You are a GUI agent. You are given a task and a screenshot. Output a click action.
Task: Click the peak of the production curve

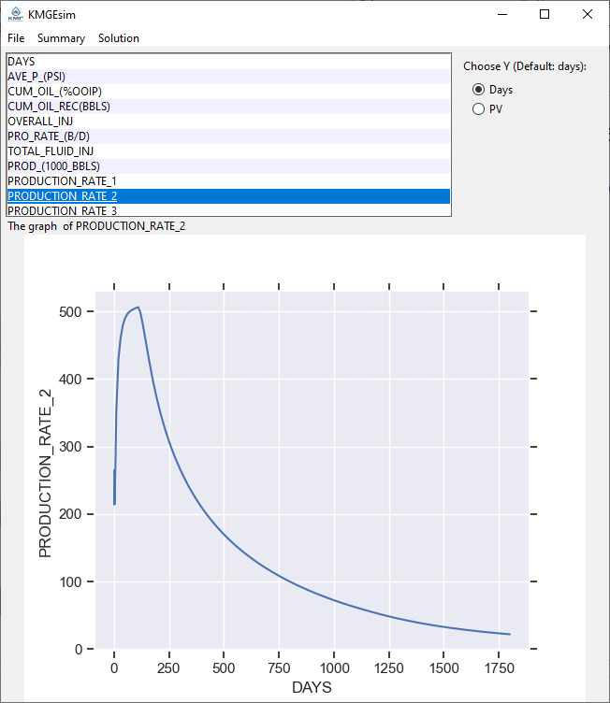138,308
